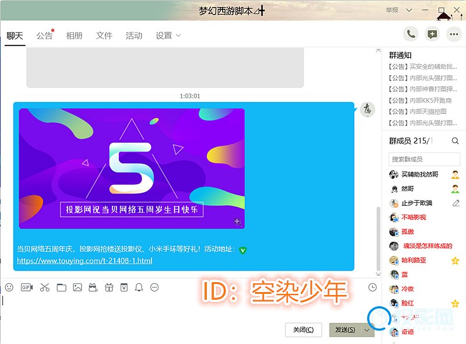Click the 举报 report button
466x344 pixels.
click(x=392, y=10)
